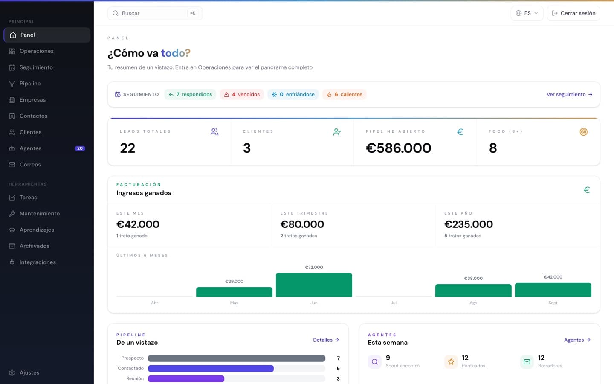Click the Integraciones plug icon
The width and height of the screenshot is (614, 384).
(12, 262)
